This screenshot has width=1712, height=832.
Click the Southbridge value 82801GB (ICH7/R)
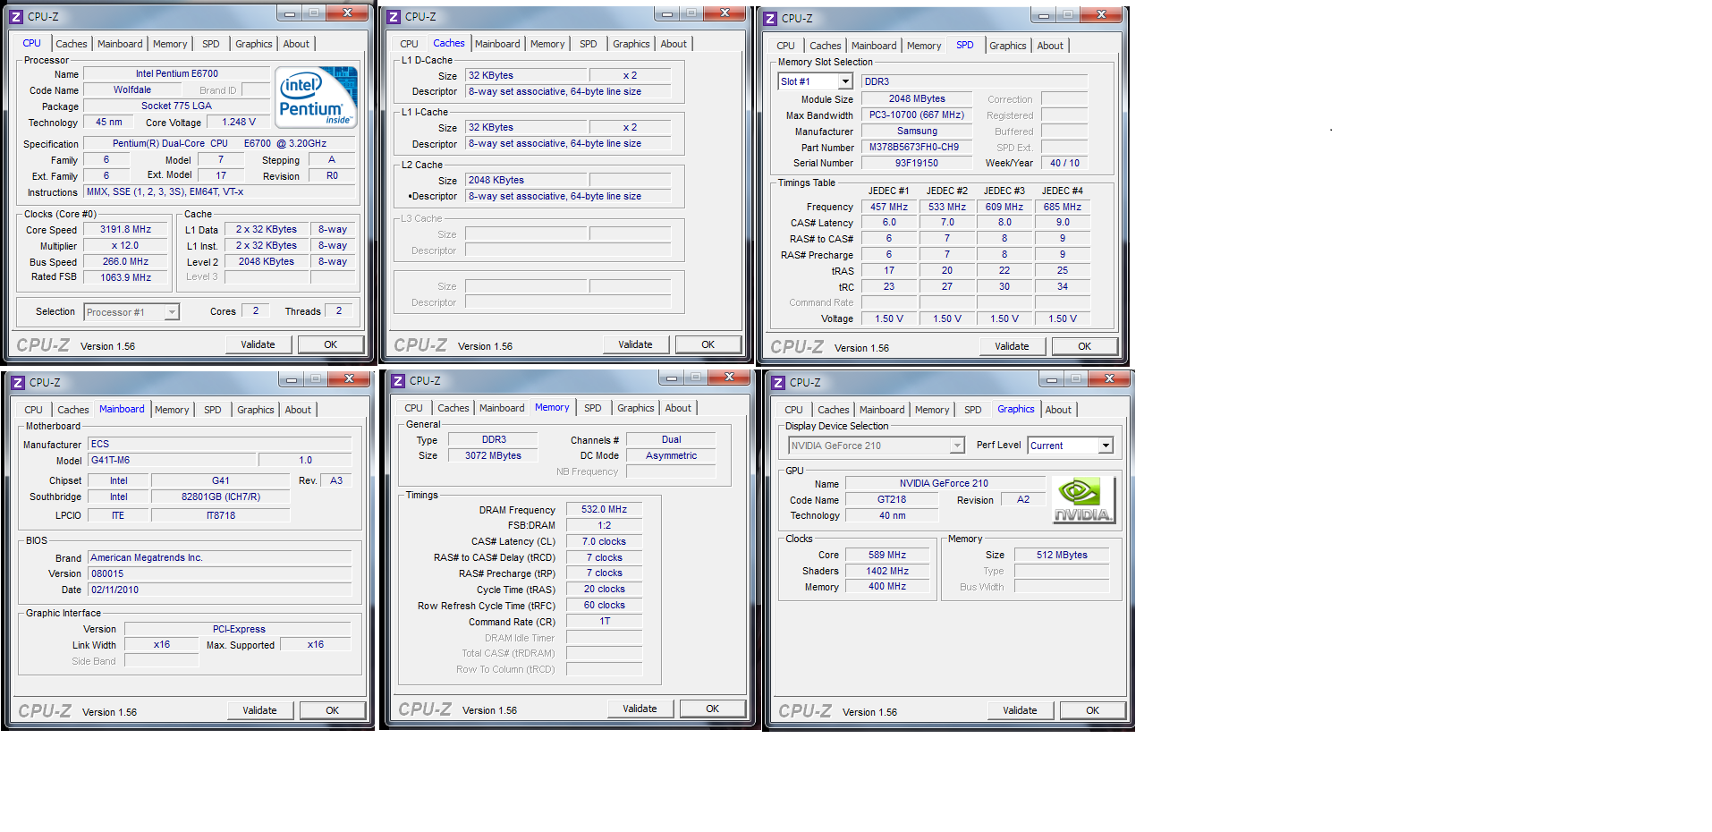coord(221,497)
